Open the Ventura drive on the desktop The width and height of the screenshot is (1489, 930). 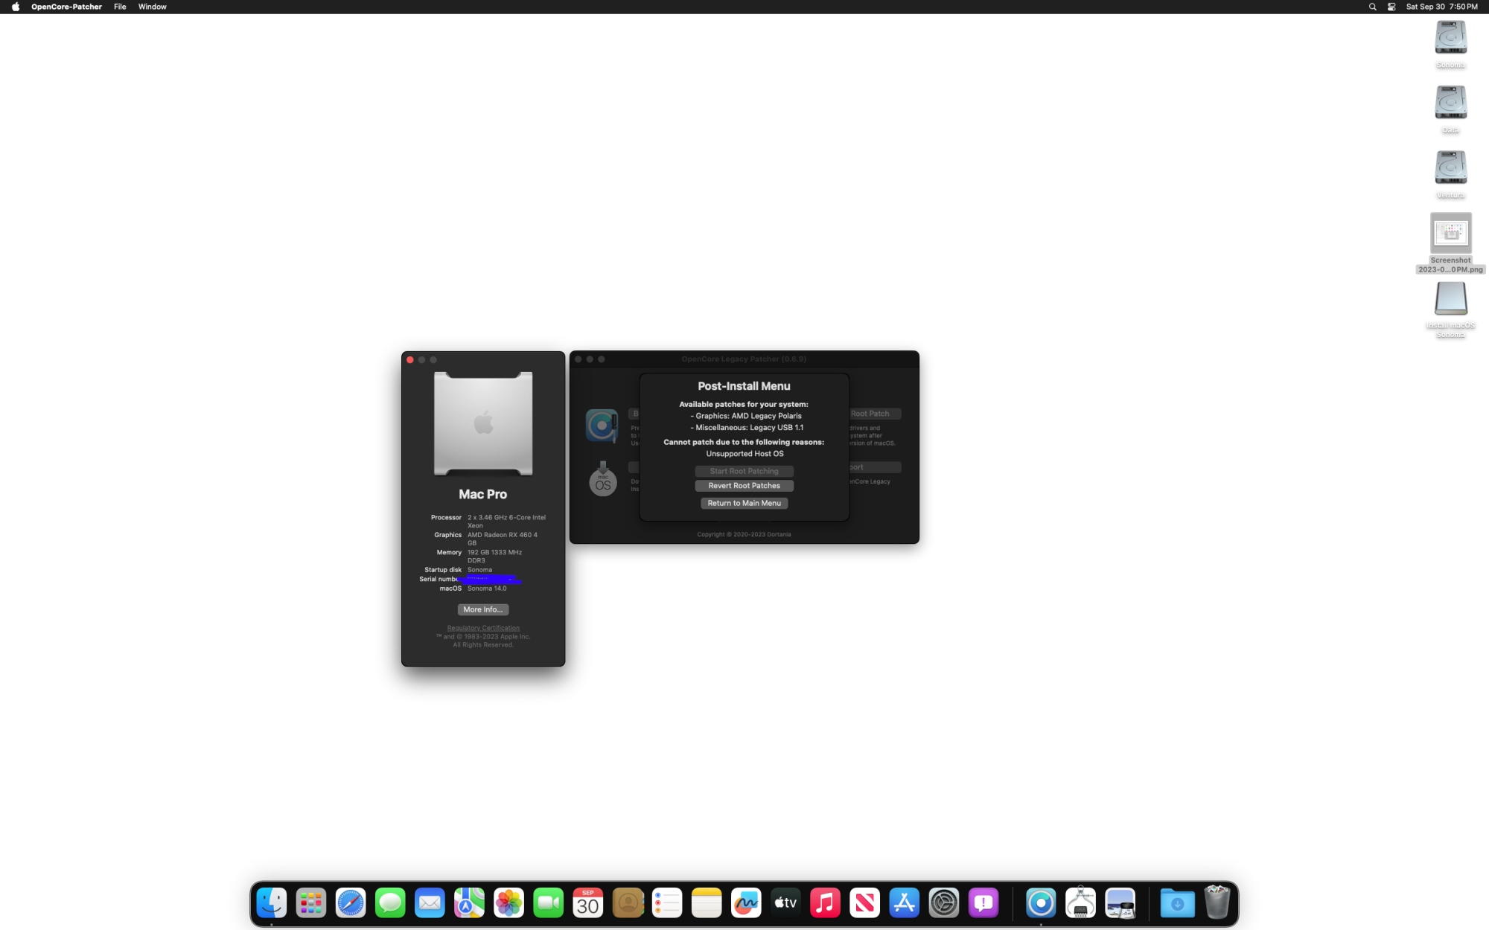click(x=1450, y=167)
